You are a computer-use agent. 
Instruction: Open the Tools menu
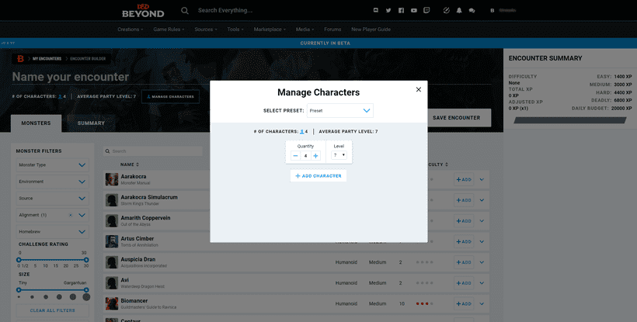coord(235,29)
